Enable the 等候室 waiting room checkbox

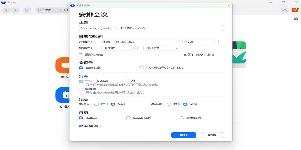click(81, 89)
